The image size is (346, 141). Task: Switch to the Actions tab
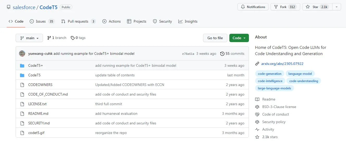(x=111, y=21)
